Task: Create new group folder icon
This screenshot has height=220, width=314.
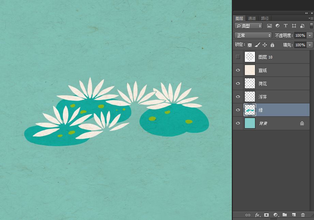Action: click(x=285, y=215)
